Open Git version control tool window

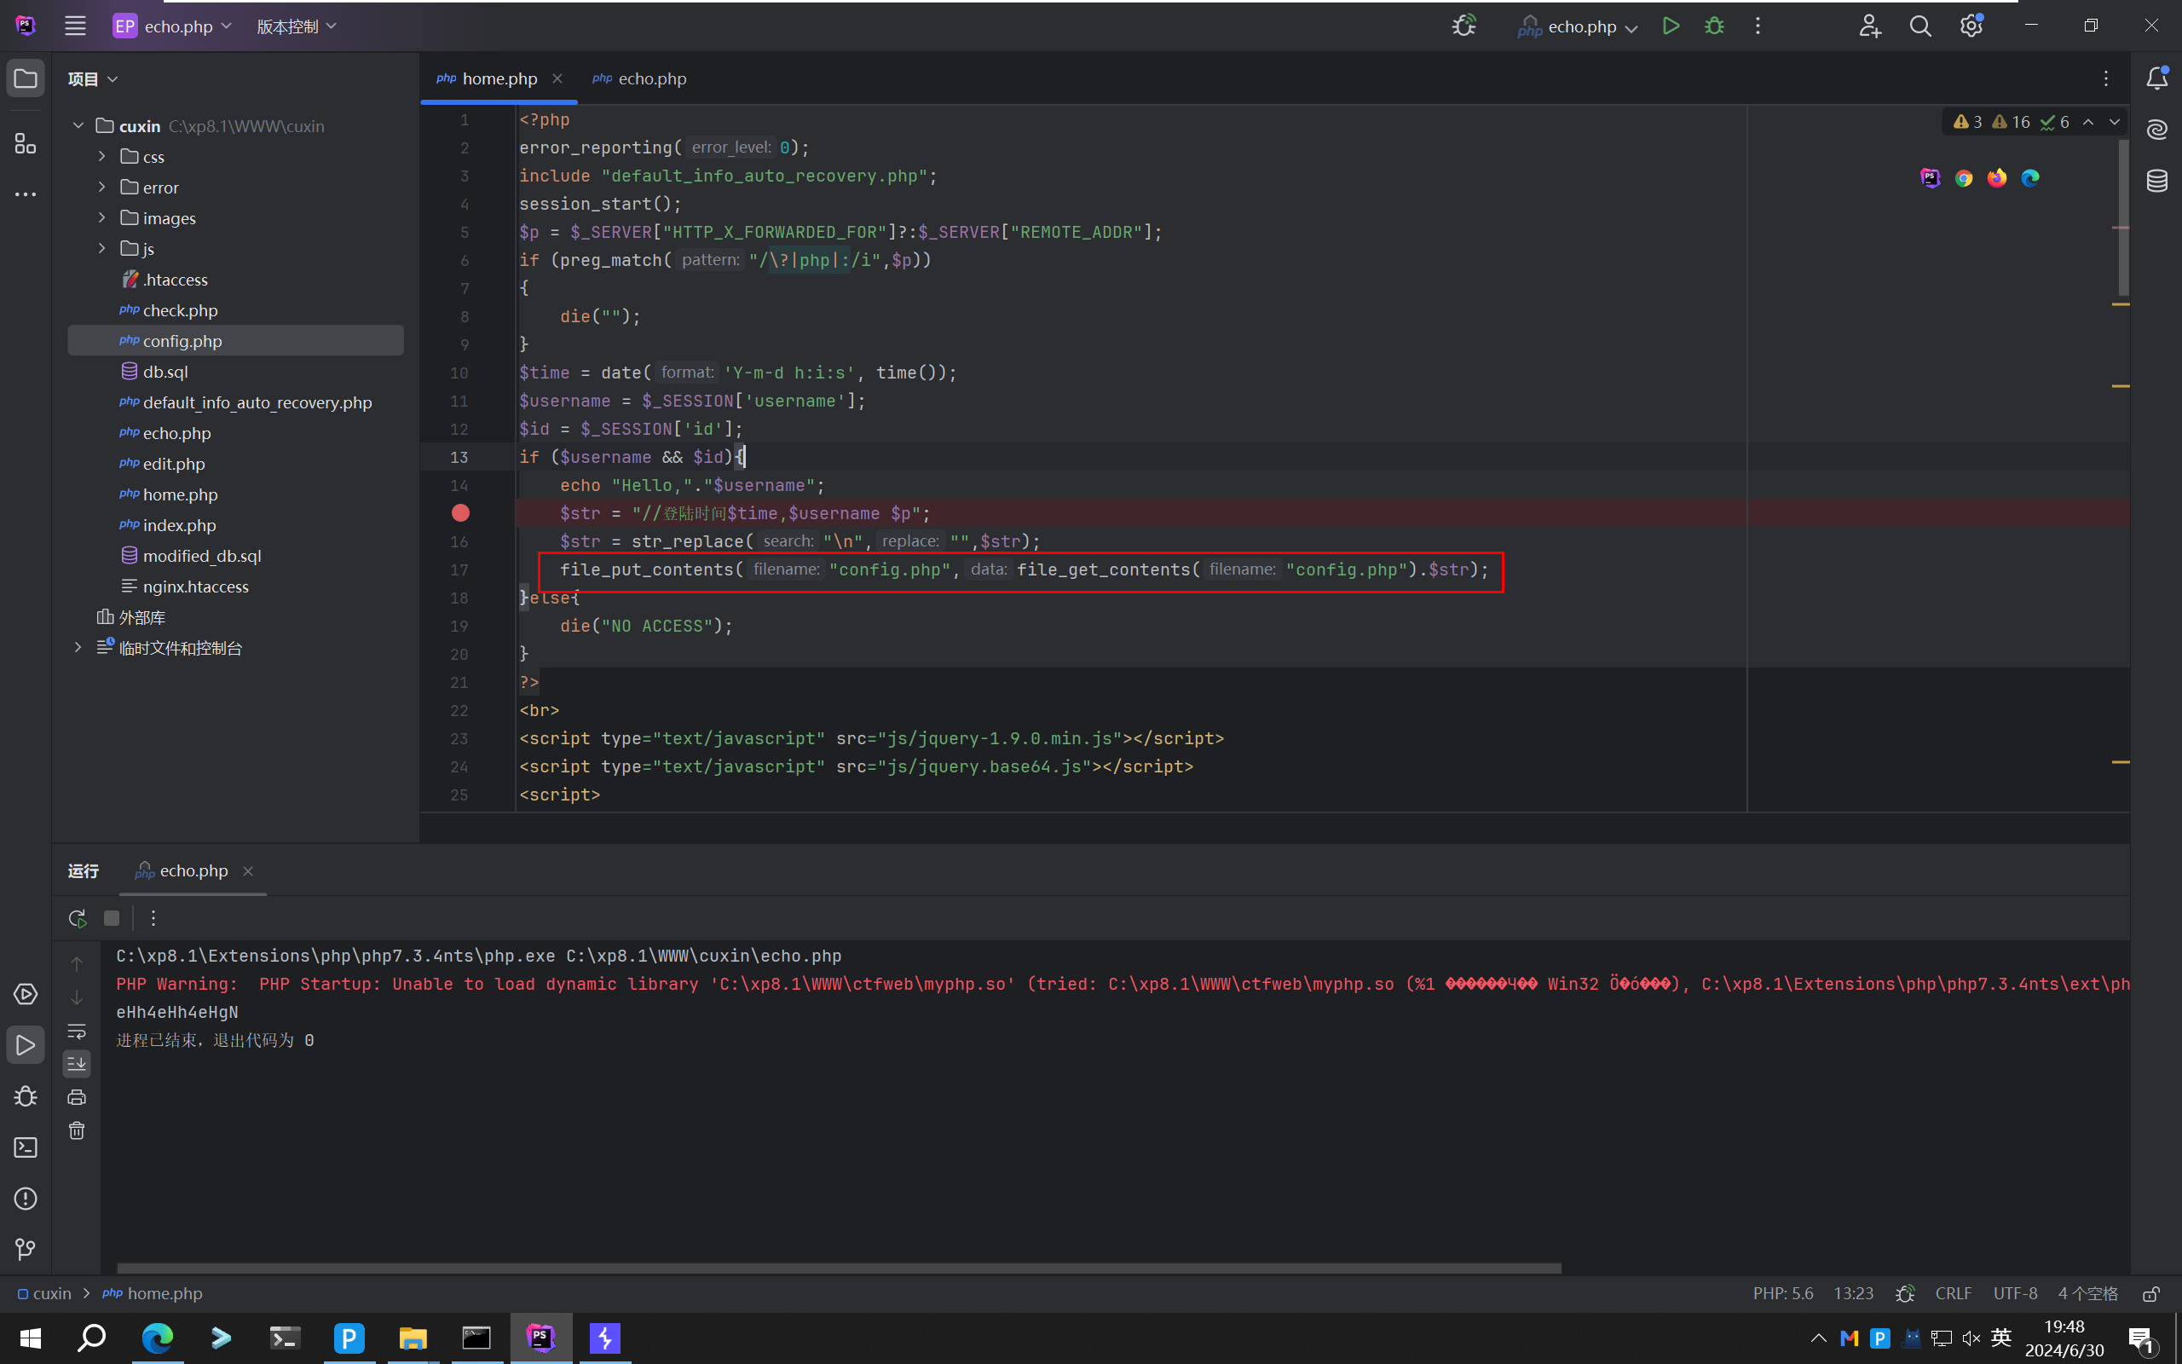pyautogui.click(x=26, y=1250)
